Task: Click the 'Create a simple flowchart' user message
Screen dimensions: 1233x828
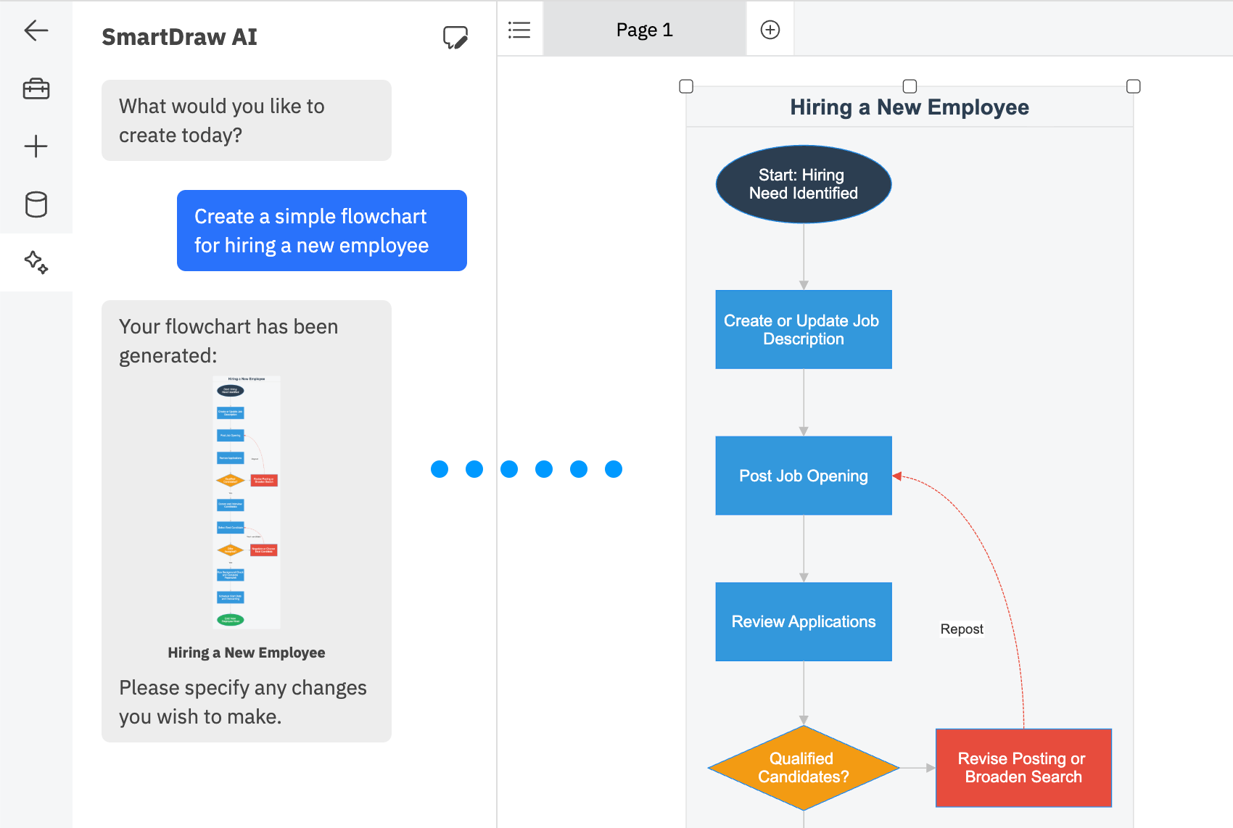Action: click(x=322, y=231)
